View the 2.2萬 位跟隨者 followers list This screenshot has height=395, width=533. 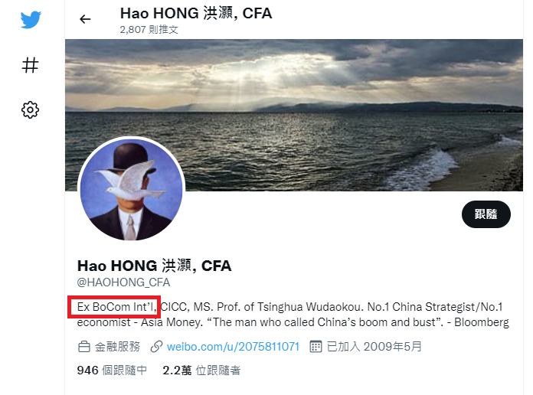point(201,371)
